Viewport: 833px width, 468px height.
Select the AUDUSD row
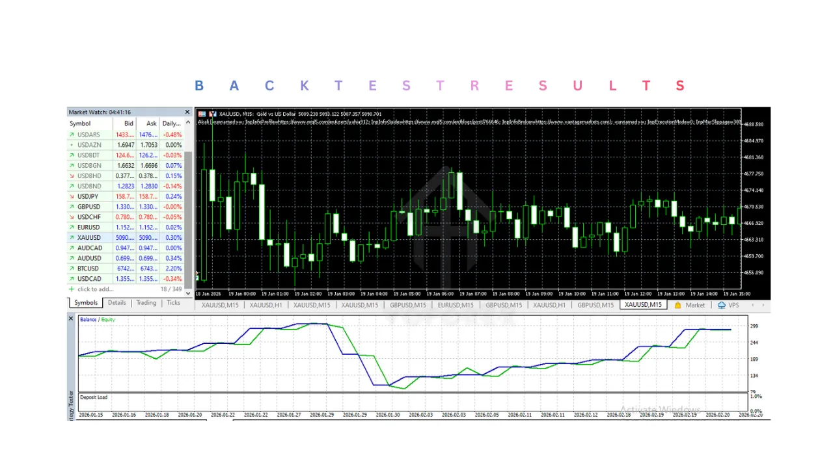(126, 258)
